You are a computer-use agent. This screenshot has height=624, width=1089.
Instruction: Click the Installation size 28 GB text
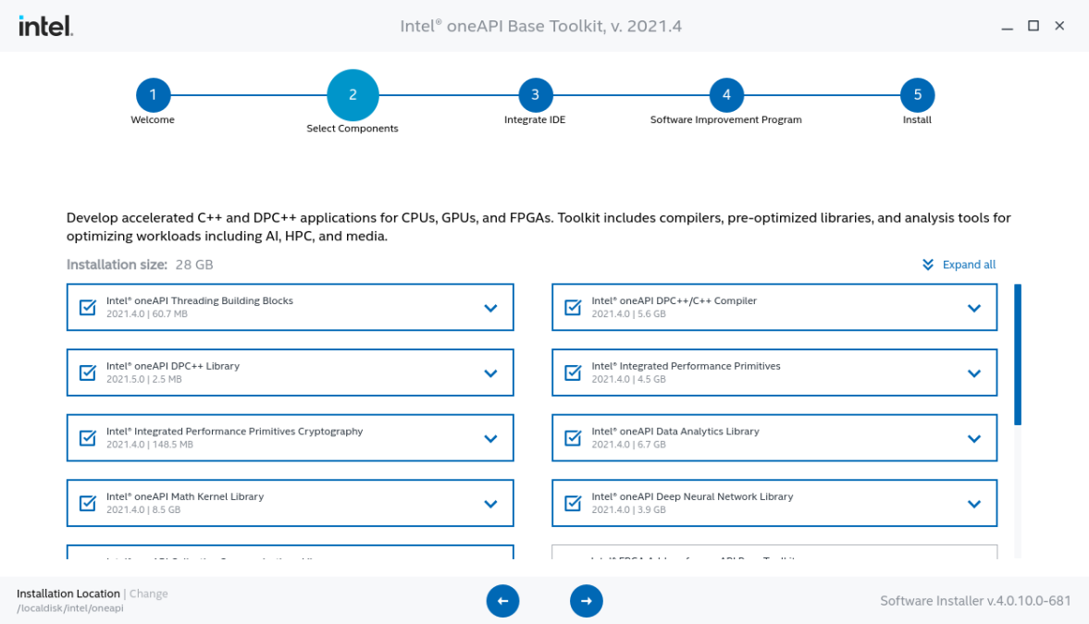pos(140,264)
